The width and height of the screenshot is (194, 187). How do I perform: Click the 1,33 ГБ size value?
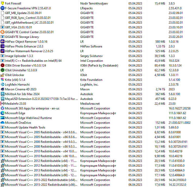[x=160, y=46]
